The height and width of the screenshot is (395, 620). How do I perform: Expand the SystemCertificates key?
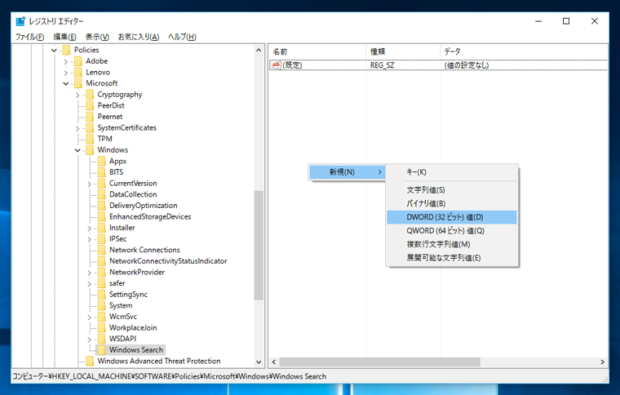(x=77, y=128)
